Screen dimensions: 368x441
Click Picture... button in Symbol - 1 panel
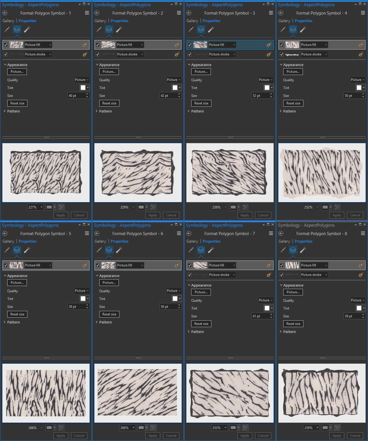pos(17,72)
